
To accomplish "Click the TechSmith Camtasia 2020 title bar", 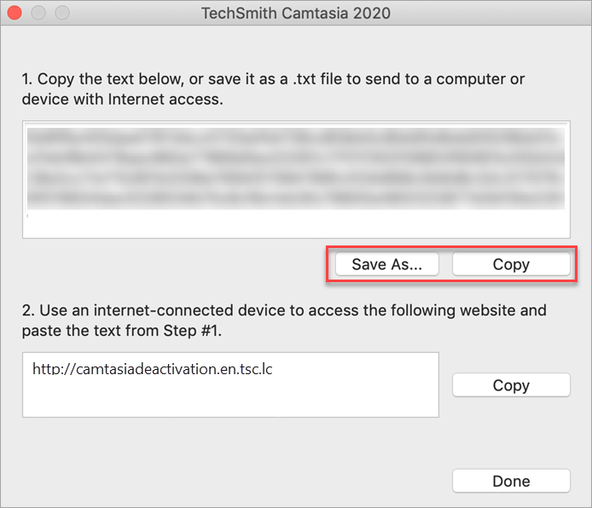I will (296, 14).
